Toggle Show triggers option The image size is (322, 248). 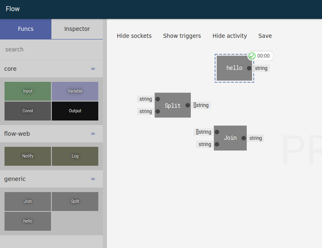pyautogui.click(x=182, y=36)
